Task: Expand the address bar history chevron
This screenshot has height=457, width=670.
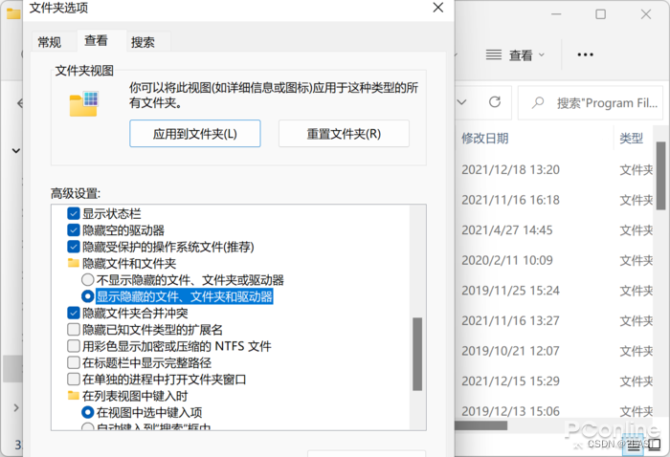Action: [461, 102]
